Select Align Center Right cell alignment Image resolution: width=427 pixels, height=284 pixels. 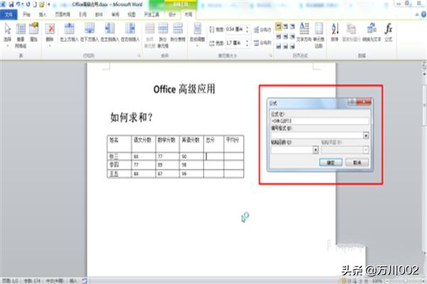point(292,36)
